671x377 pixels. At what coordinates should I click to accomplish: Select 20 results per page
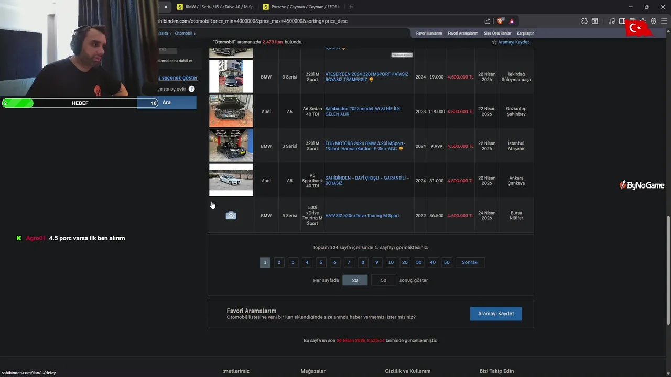click(355, 280)
